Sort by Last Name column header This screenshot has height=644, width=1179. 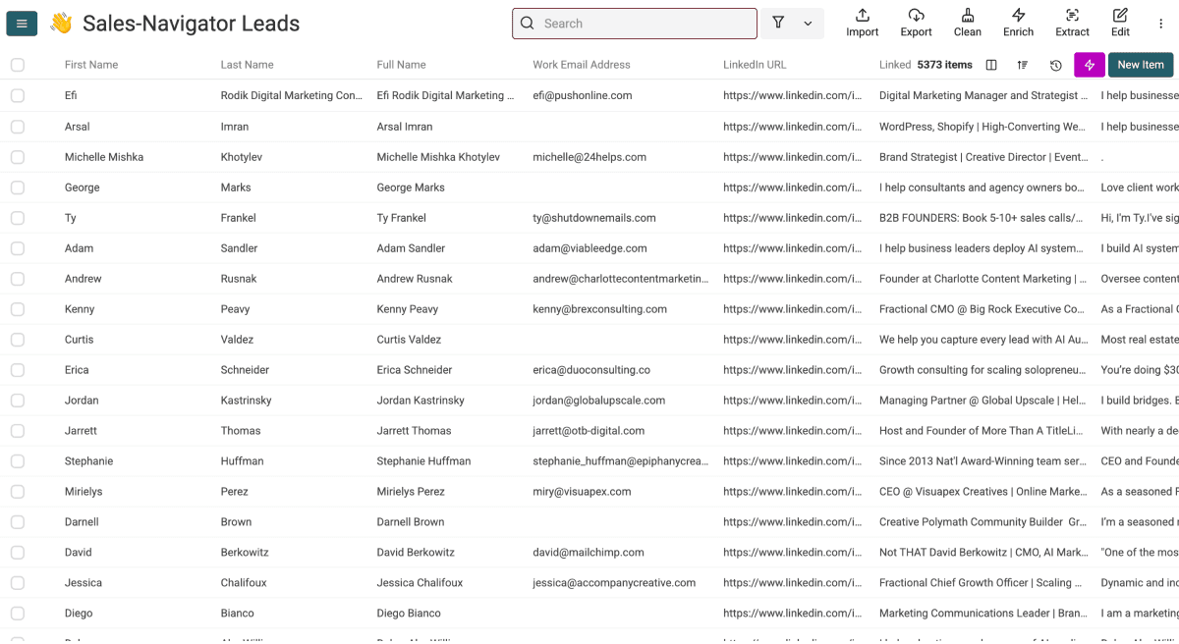[x=248, y=65]
